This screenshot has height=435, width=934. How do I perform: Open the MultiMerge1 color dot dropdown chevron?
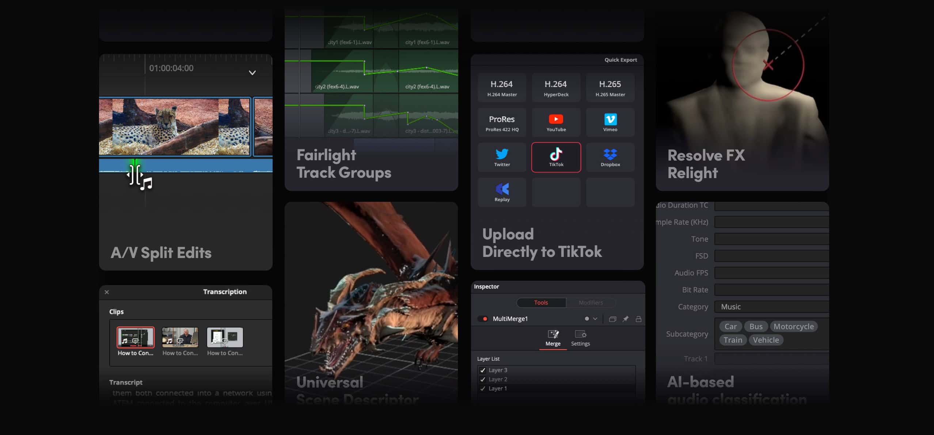[x=595, y=319]
